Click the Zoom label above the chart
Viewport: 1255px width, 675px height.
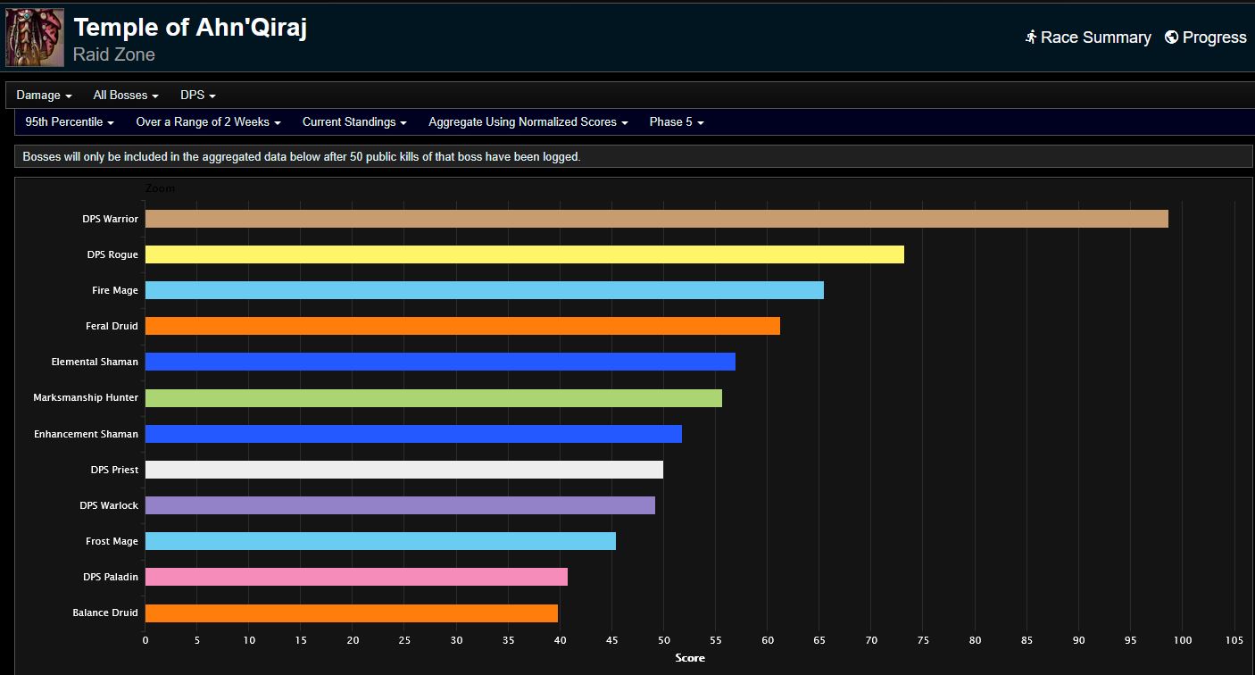tap(161, 188)
